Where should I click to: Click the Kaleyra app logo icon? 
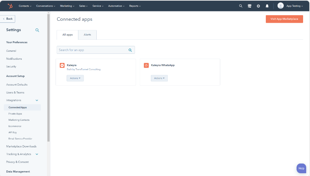(x=62, y=65)
